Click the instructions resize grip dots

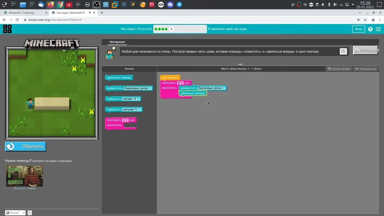pyautogui.click(x=240, y=64)
